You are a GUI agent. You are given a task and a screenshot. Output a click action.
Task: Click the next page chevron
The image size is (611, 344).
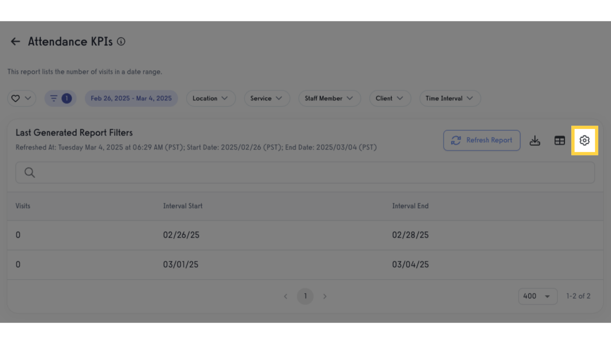(325, 296)
